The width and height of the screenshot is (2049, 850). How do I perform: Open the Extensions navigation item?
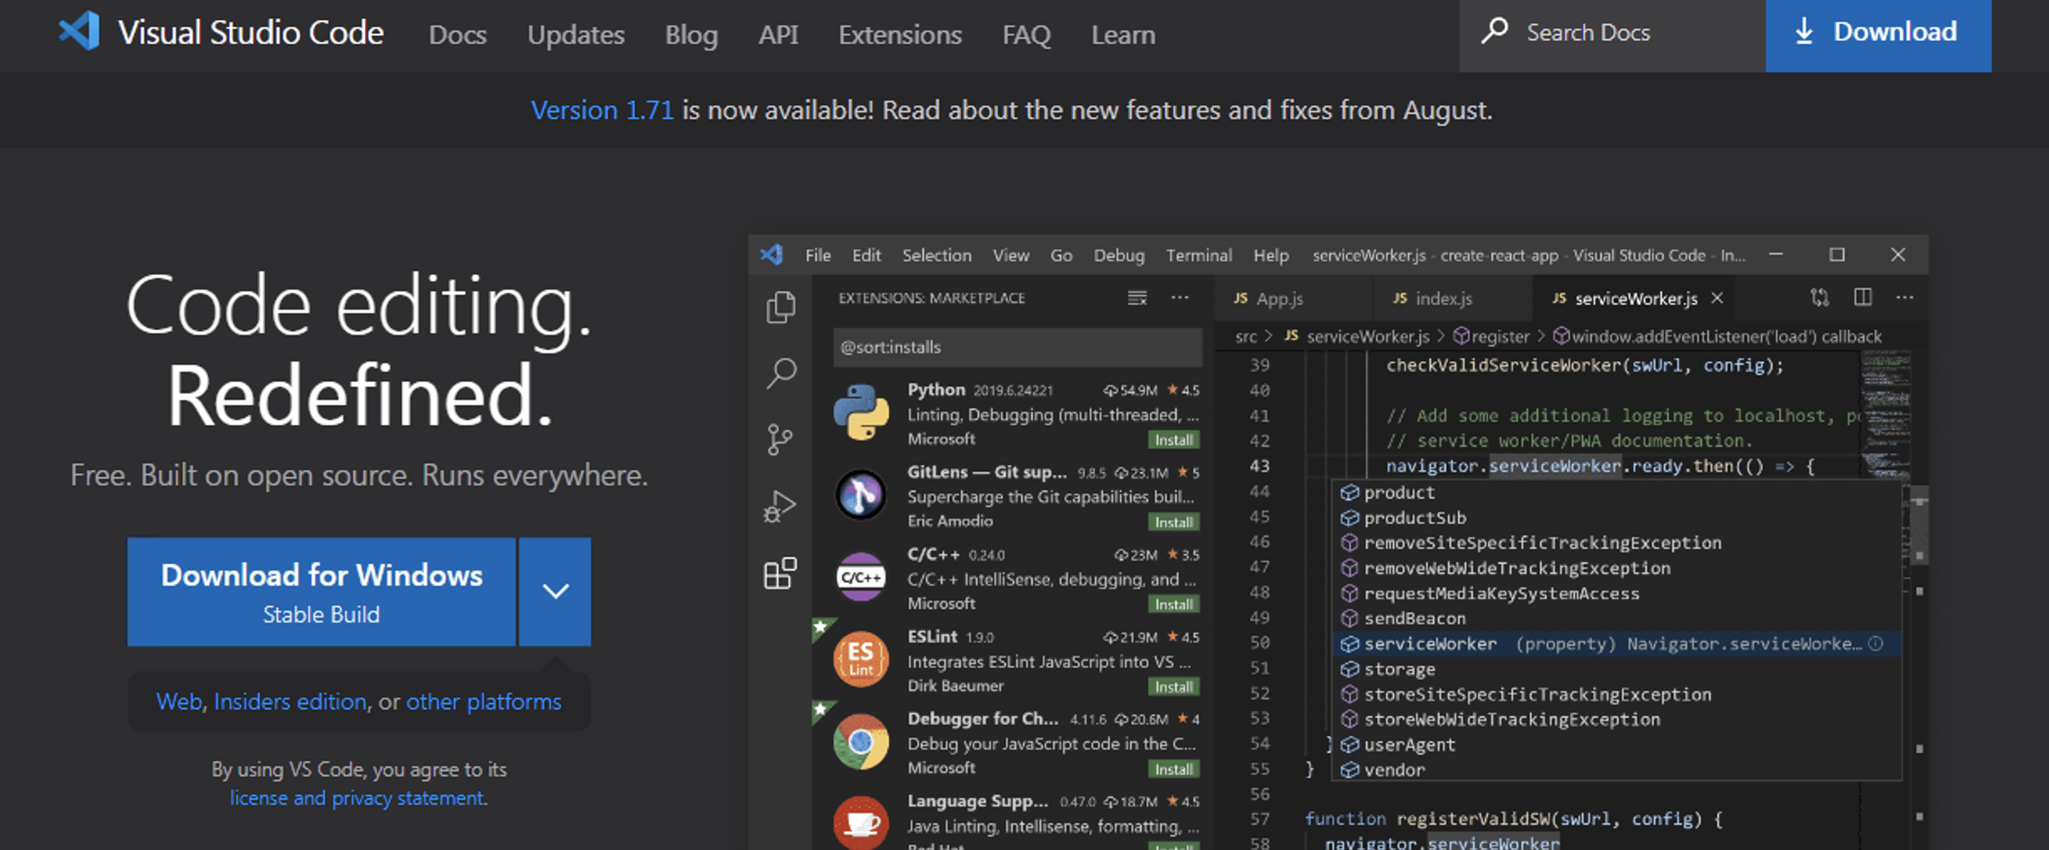(900, 35)
